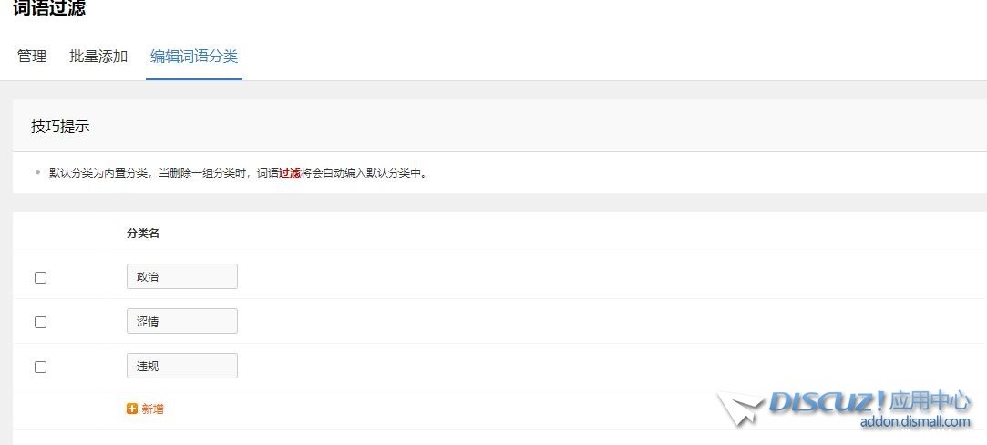Open the addon.dismall.com link
Image resolution: width=987 pixels, height=445 pixels.
pyautogui.click(x=915, y=421)
